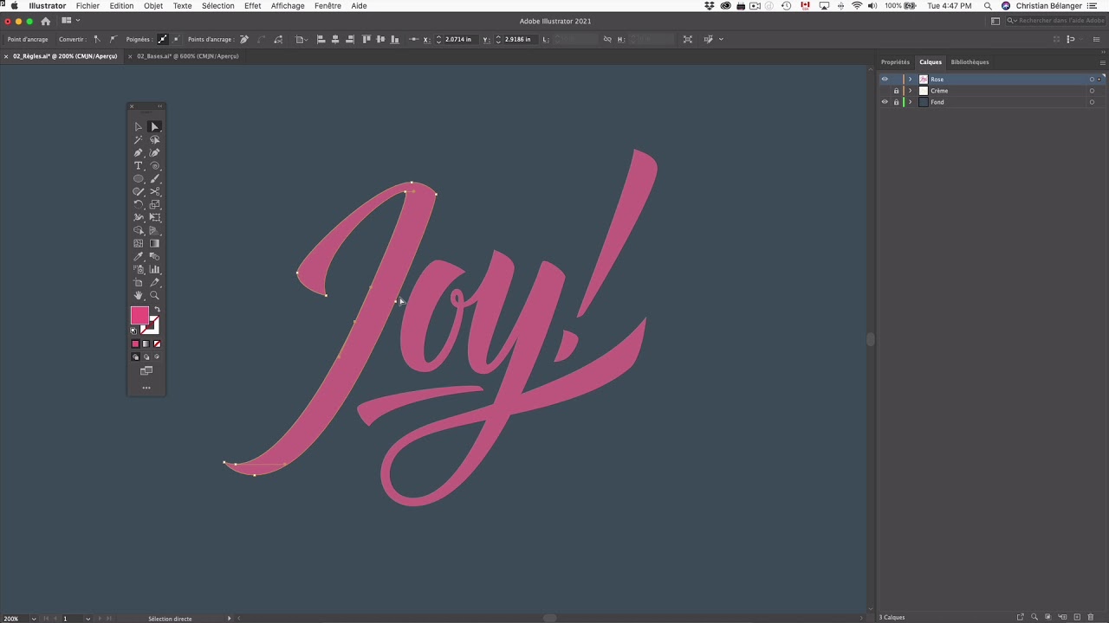
Task: Click the Illustrator help search field
Action: click(1054, 21)
